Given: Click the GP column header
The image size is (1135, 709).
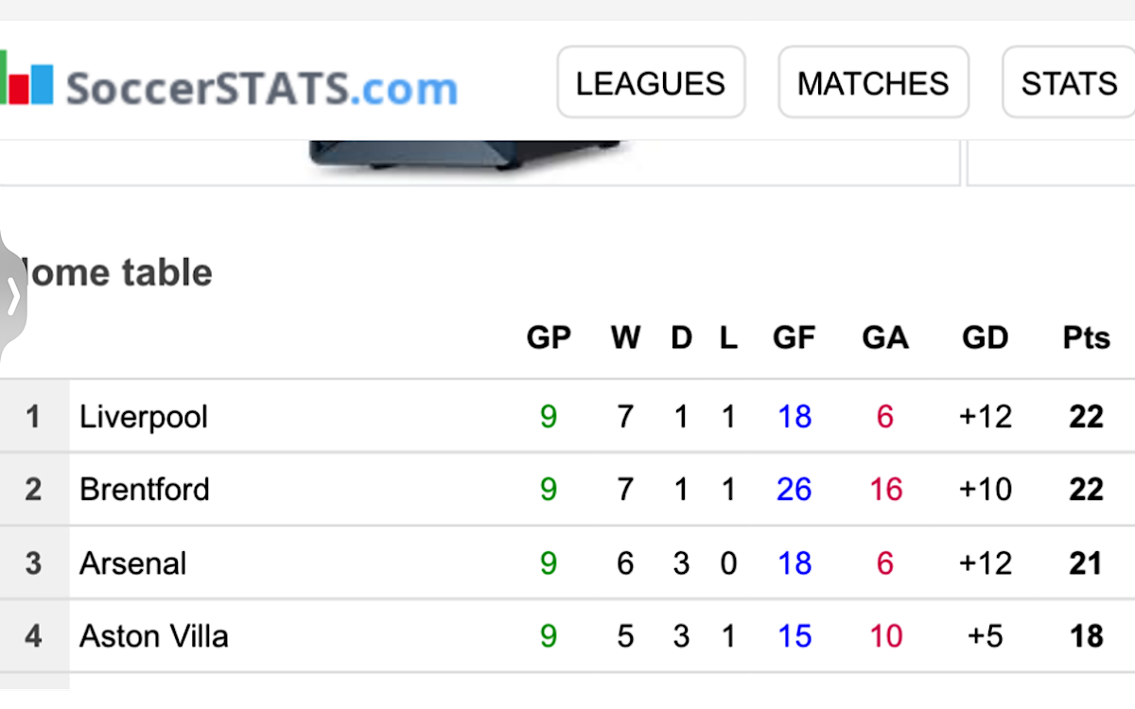Looking at the screenshot, I should [549, 337].
